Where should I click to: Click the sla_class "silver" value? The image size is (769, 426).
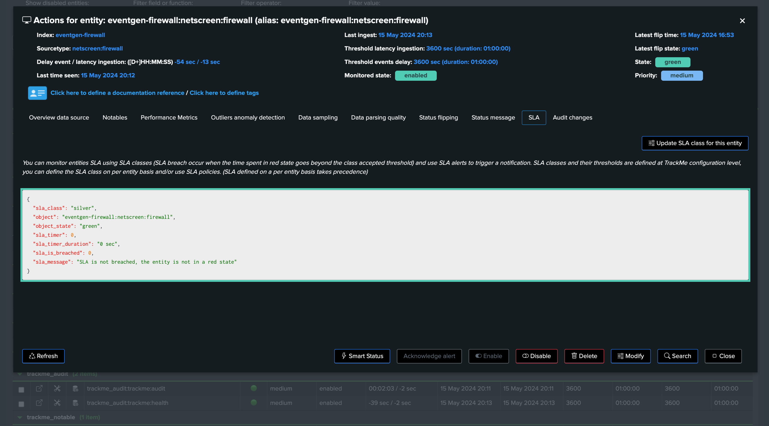point(82,208)
